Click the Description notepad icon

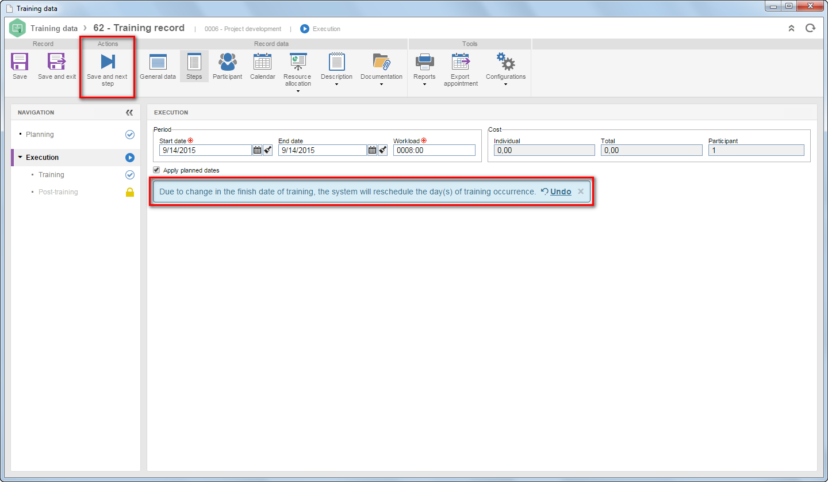click(336, 62)
